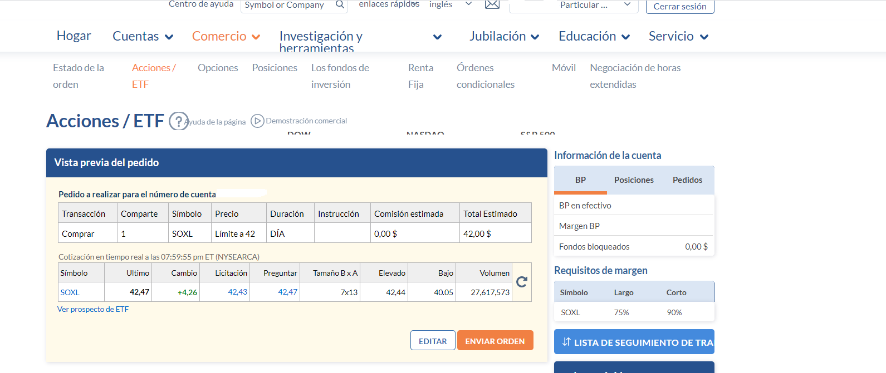The image size is (886, 373).
Task: Open Lista de seguimiento de trading button
Action: click(634, 342)
